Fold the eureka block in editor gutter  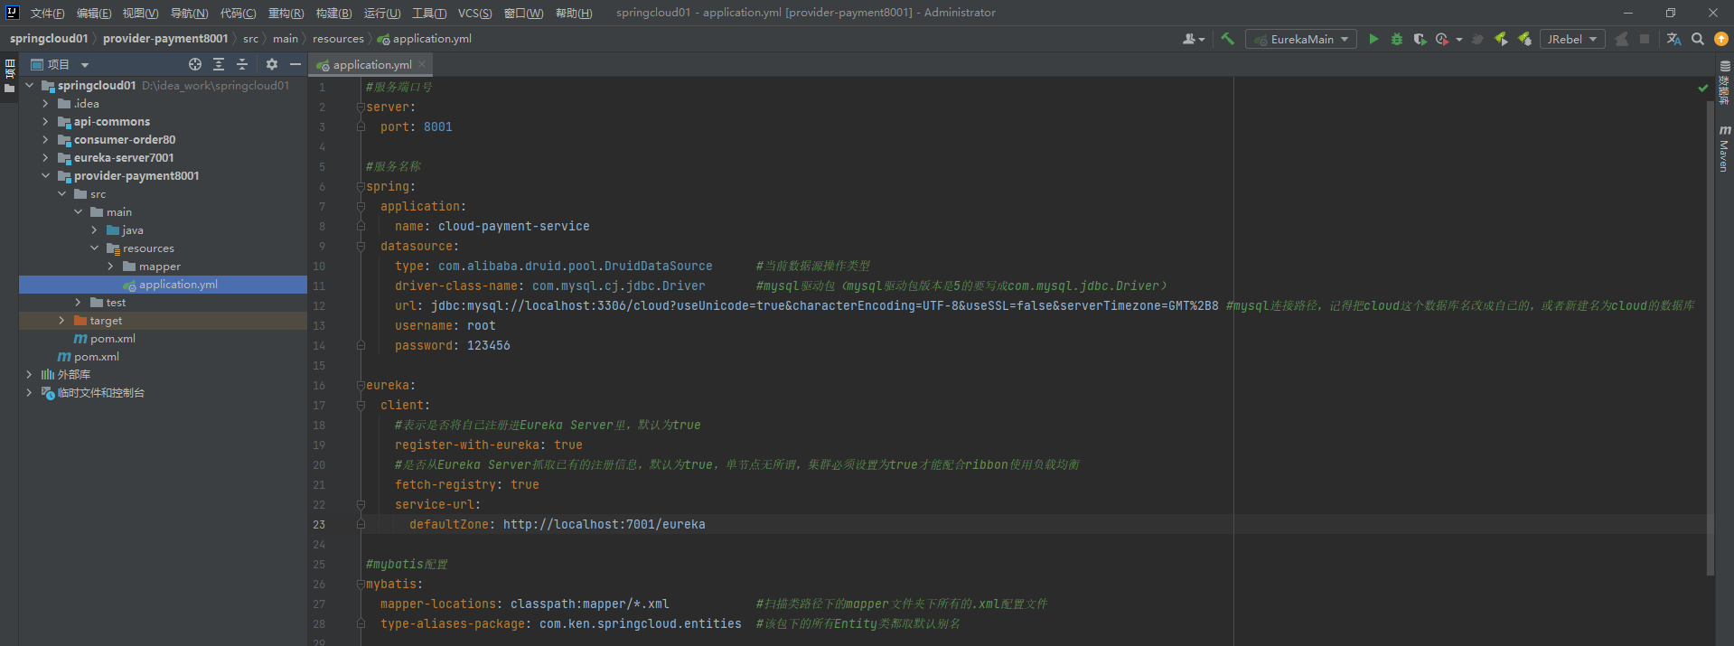click(x=361, y=386)
